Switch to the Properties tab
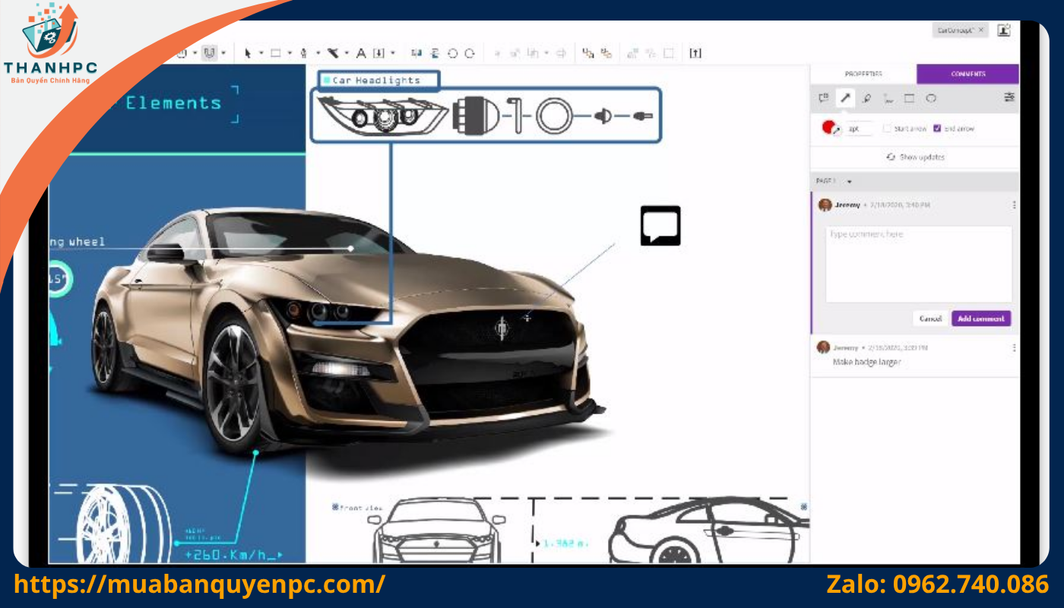The image size is (1064, 608). (x=863, y=74)
